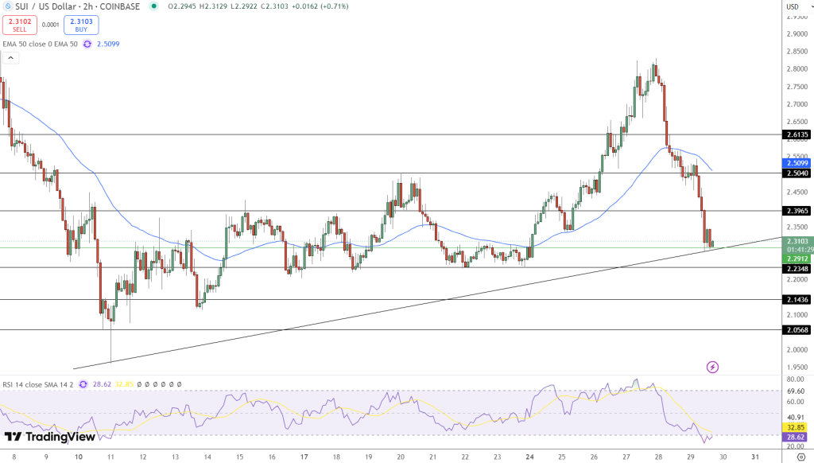Click the purple lightning bolt icon
Viewport: 814px width, 463px height.
coord(713,368)
